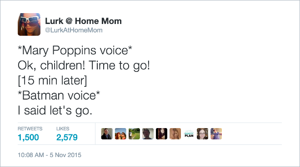This screenshot has height=167, width=300.
Task: Open the @LurkAtHomeMom handle link
Action: click(74, 30)
